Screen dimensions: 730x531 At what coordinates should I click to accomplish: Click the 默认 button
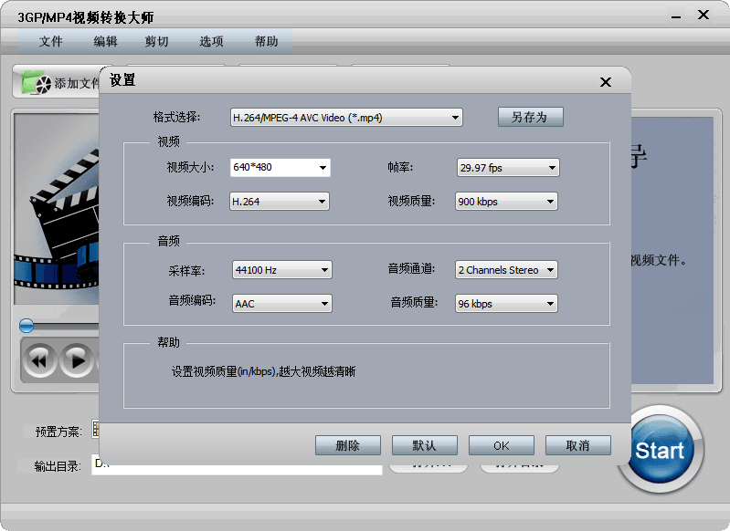[x=425, y=445]
